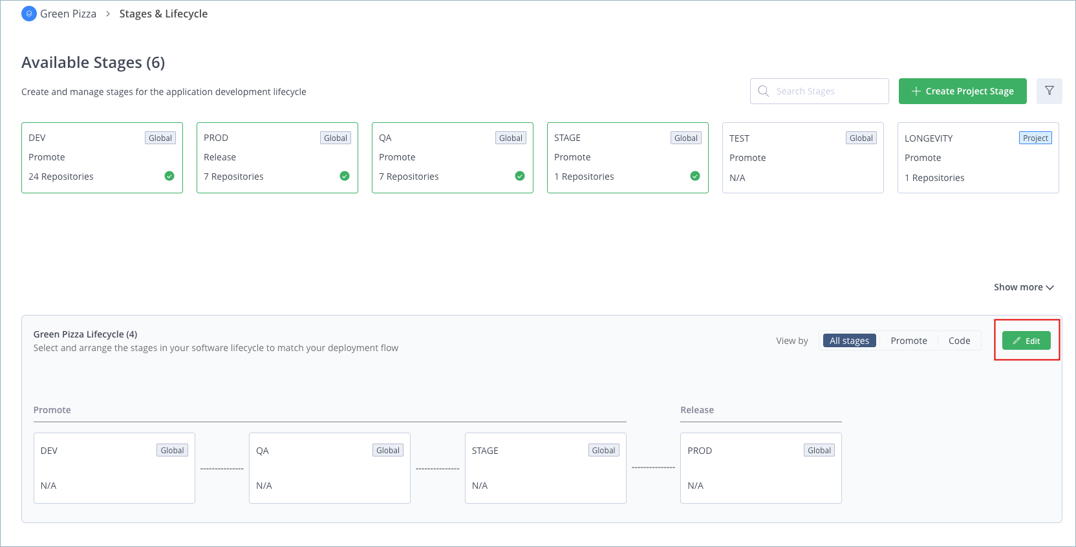Click the green checkmark on DEV card

click(169, 176)
